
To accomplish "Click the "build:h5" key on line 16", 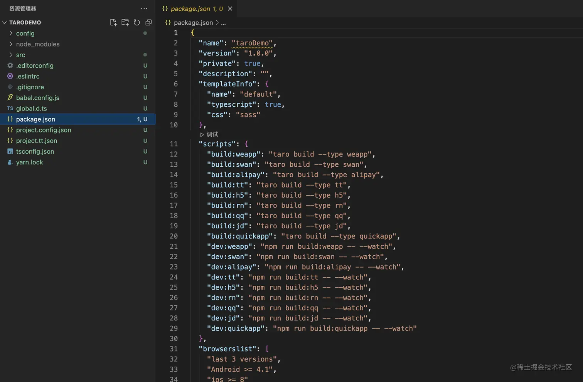I will [227, 195].
